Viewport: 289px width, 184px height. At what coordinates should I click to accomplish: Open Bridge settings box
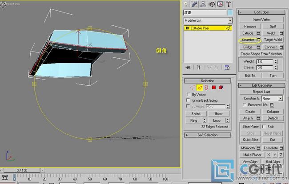click(258, 47)
